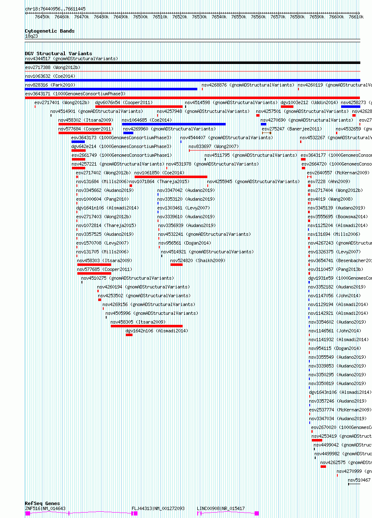The height and width of the screenshot is (518, 372).
Task: Click the red bar under nsv458305
Action: click(146, 326)
